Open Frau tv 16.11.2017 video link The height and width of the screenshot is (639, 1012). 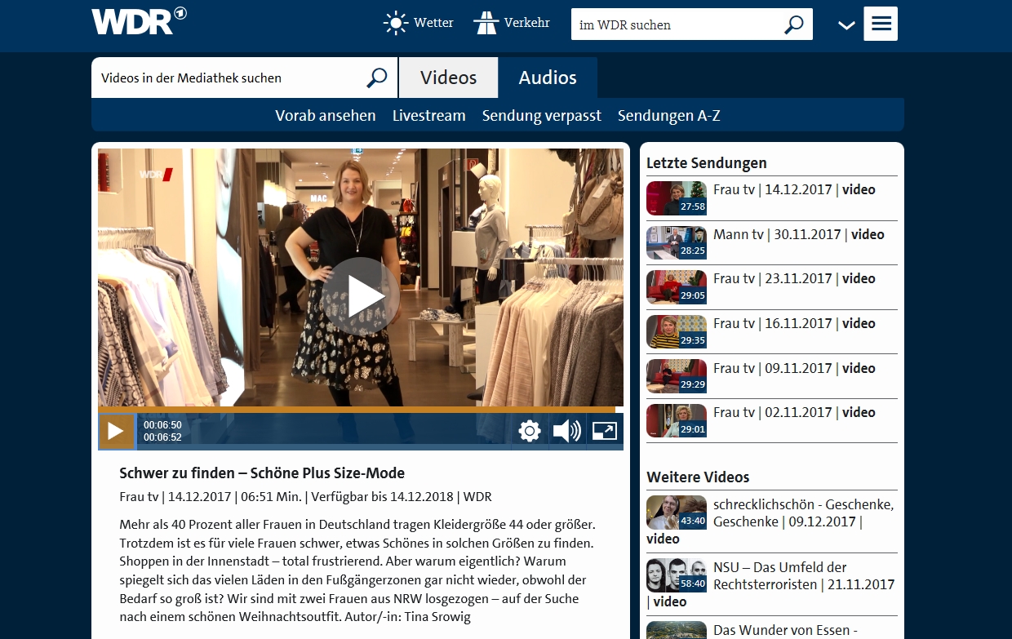(794, 323)
